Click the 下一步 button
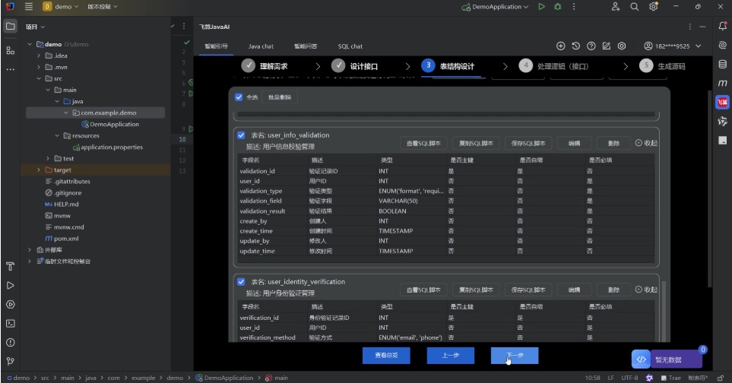 515,356
